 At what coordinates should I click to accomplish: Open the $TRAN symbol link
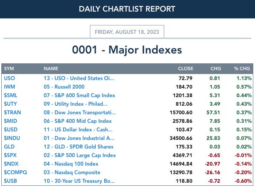pos(12,113)
